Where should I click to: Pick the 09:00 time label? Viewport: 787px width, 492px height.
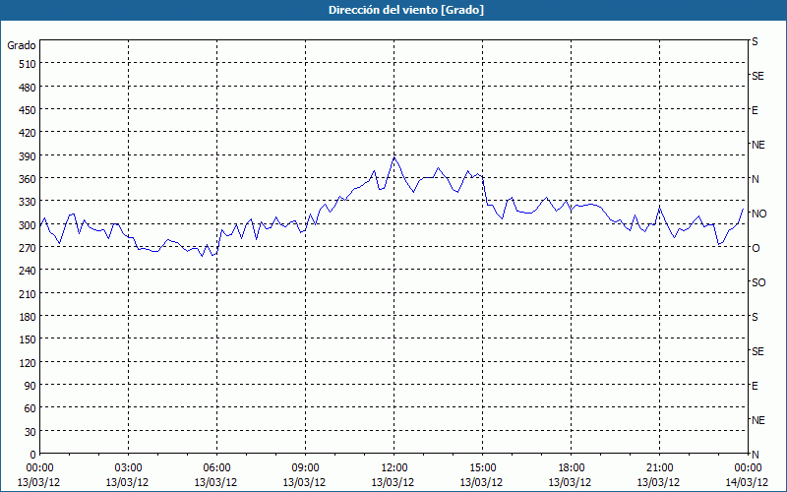[x=305, y=468]
